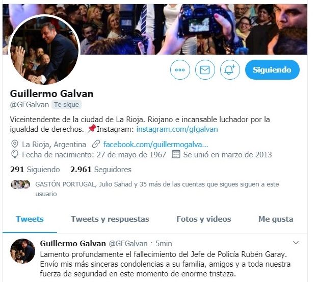
Task: View the 291 Siguiendo list
Action: (35, 170)
